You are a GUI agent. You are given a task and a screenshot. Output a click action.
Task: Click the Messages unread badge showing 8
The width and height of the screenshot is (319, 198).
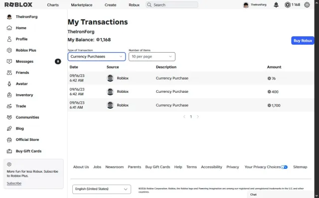58,62
